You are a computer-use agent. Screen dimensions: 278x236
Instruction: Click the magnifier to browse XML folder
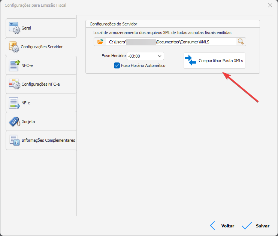click(x=241, y=42)
